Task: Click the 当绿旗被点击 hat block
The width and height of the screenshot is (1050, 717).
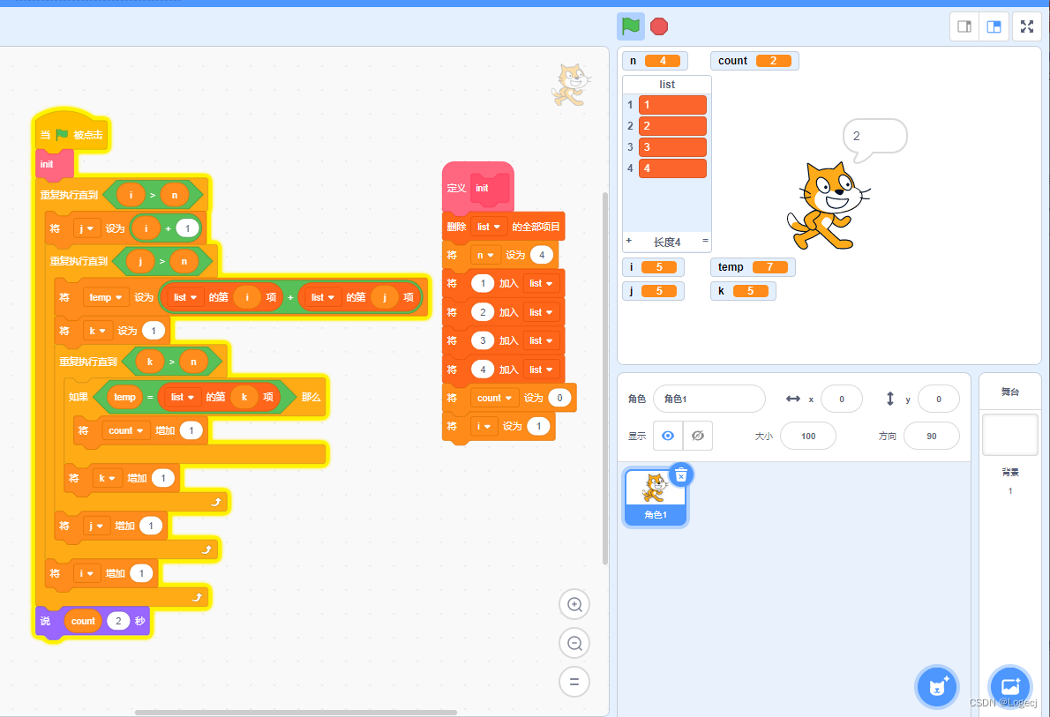Action: point(71,132)
